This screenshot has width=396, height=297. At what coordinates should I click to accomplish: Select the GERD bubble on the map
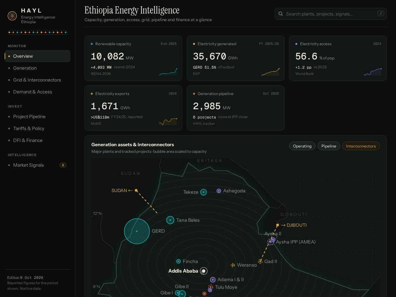(x=137, y=231)
